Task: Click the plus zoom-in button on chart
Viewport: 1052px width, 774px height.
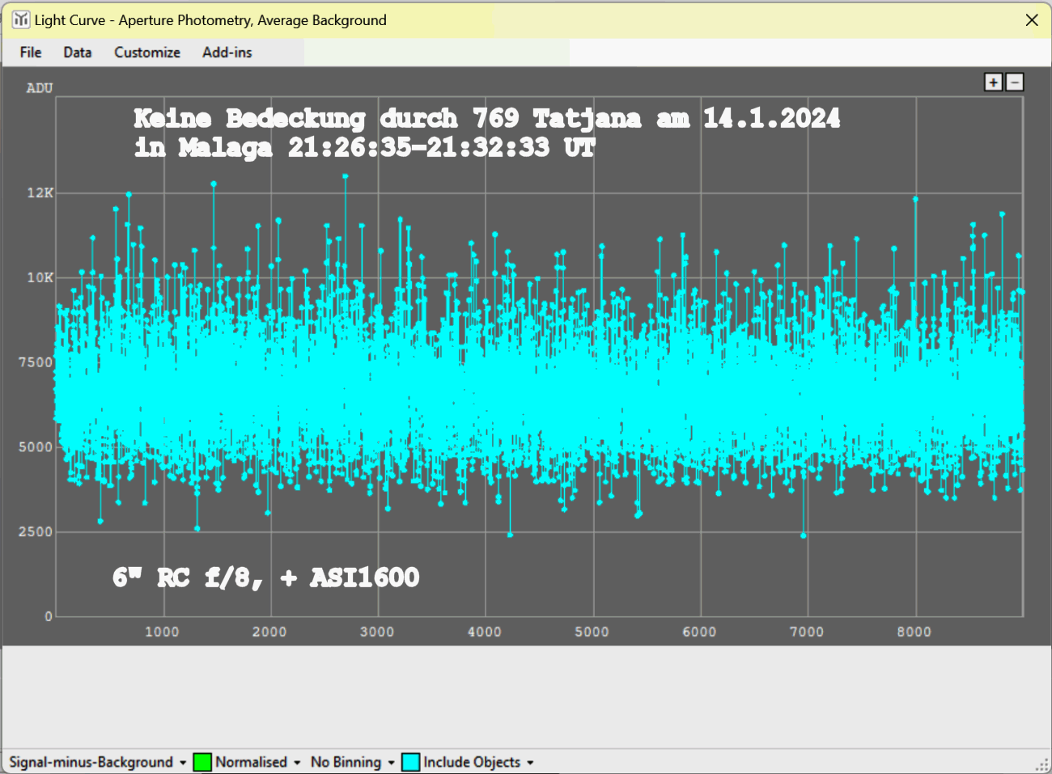Action: click(993, 82)
